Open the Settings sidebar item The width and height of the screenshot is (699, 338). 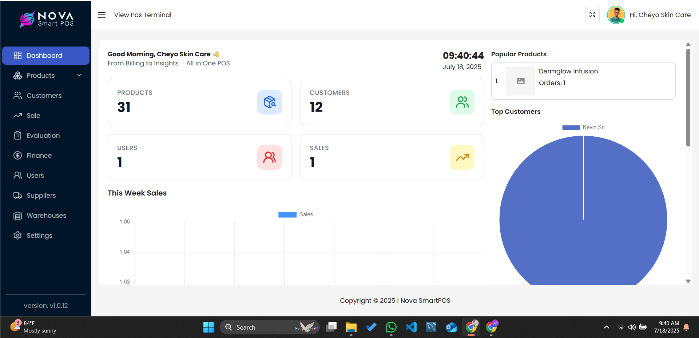[46, 236]
